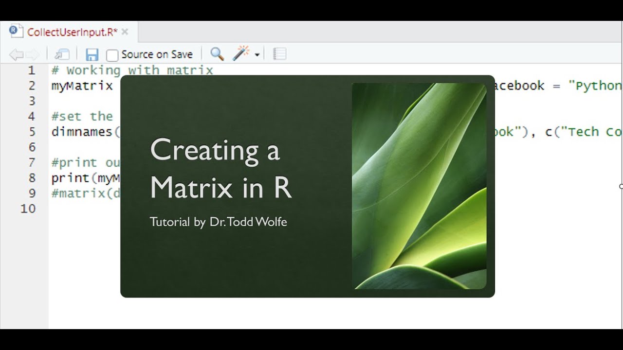Click the "#set the" comment line
Screen dimensions: 623x350
(x=82, y=117)
